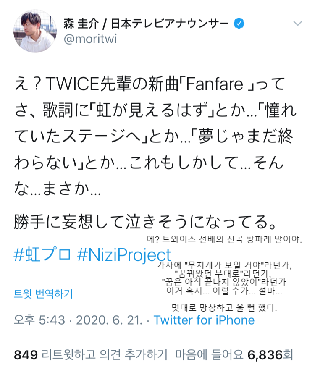The height and width of the screenshot is (367, 315).
Task: Click the 마음에 들어요 label
Action: 209,354
